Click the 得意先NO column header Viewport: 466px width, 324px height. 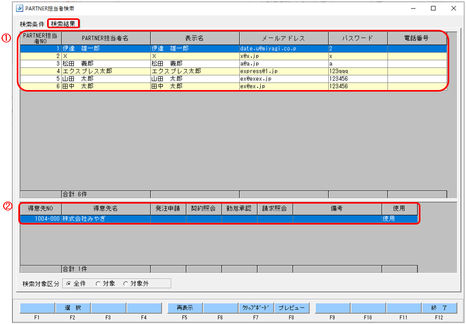click(x=41, y=209)
